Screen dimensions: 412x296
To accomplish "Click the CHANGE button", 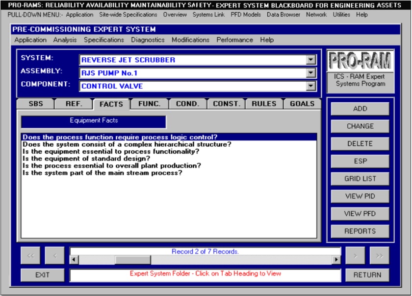I will pos(360,126).
